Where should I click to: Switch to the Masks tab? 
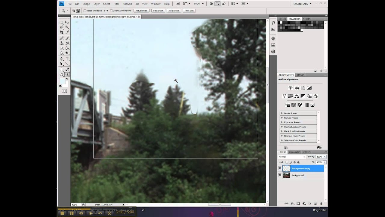(300, 75)
